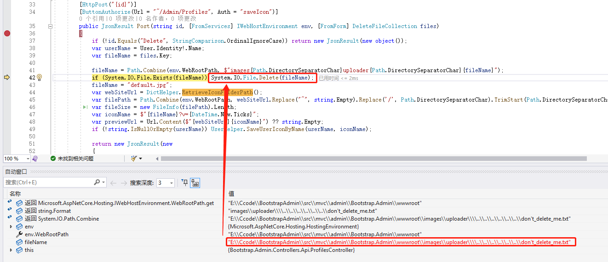Click the return new JsonResult(new on line 51

(132, 144)
